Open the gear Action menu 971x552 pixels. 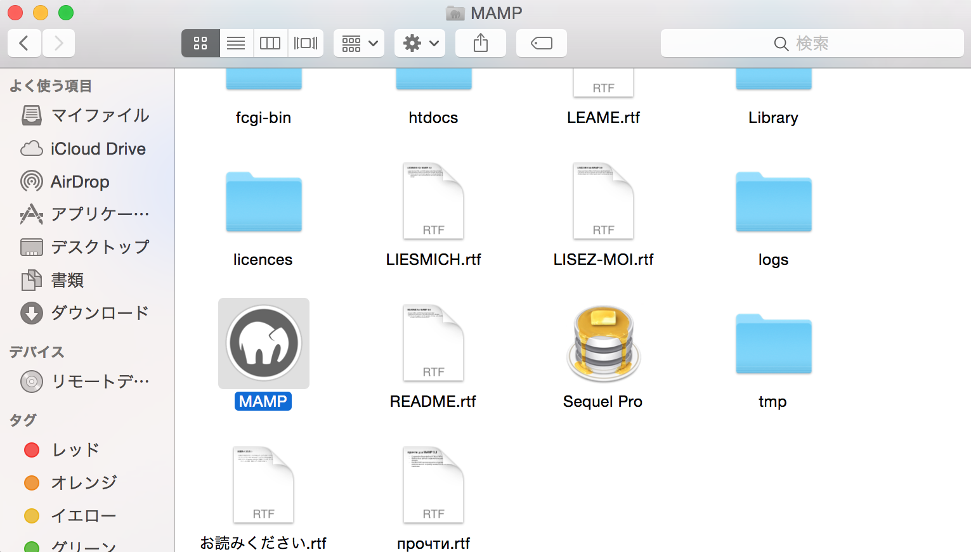[x=420, y=43]
